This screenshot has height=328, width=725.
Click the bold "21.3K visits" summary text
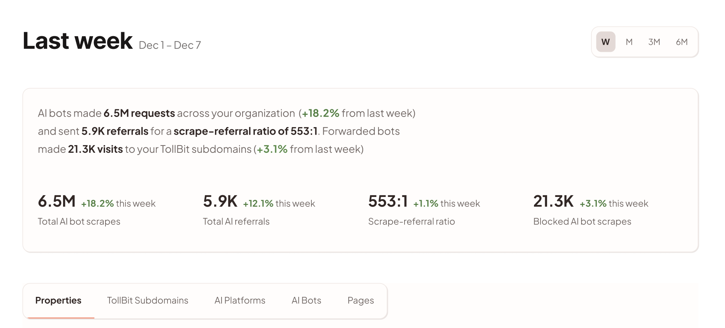click(95, 149)
